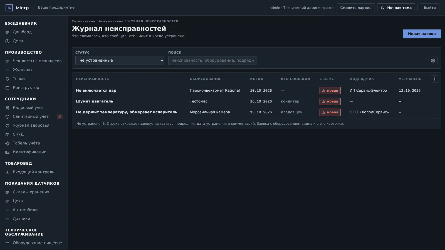Click the pin icon next to Точки
Screen dimensions: 445x250
coord(8,79)
